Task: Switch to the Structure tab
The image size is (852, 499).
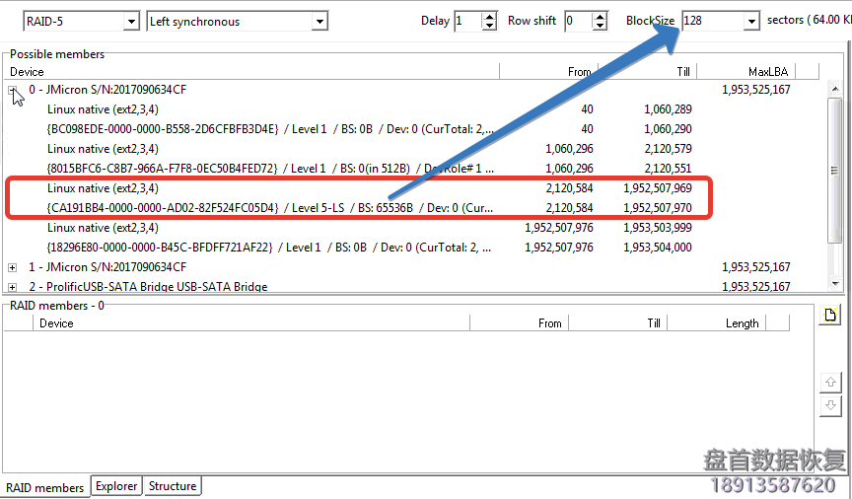Action: coord(173,486)
